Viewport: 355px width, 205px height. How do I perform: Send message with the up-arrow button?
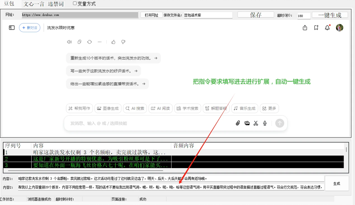280,123
